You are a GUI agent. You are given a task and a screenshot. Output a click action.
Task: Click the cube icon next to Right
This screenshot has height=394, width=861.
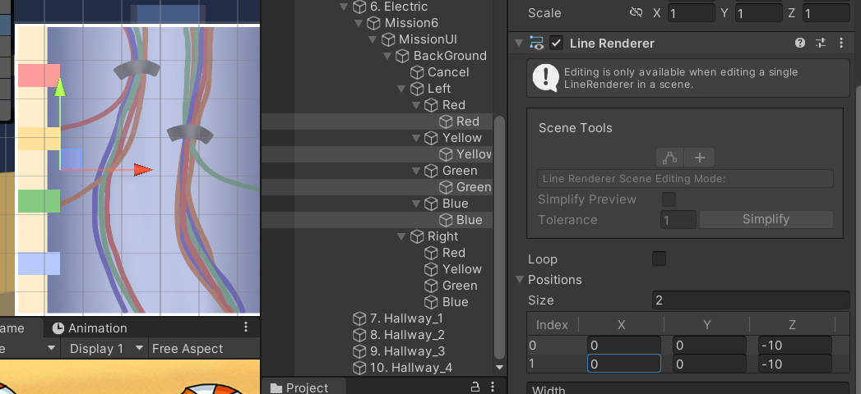click(x=417, y=236)
